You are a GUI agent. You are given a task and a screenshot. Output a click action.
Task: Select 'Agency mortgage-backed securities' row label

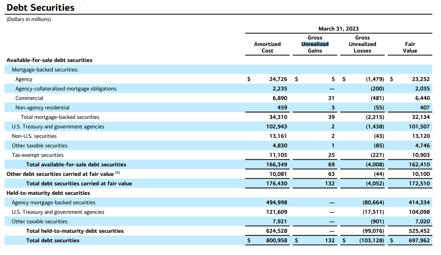(53, 203)
